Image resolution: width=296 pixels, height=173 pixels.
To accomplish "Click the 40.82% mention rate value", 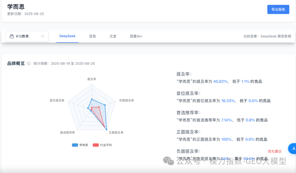I will click(220, 81).
